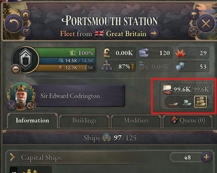The image size is (217, 173).
Task: Open Great Britain via the arrow button
Action: click(154, 33)
